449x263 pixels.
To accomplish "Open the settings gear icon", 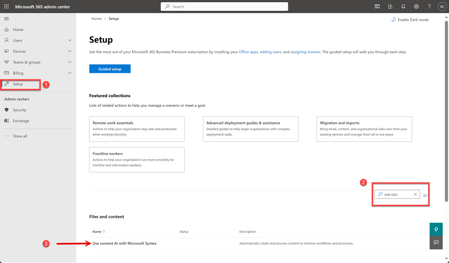I will pos(417,7).
